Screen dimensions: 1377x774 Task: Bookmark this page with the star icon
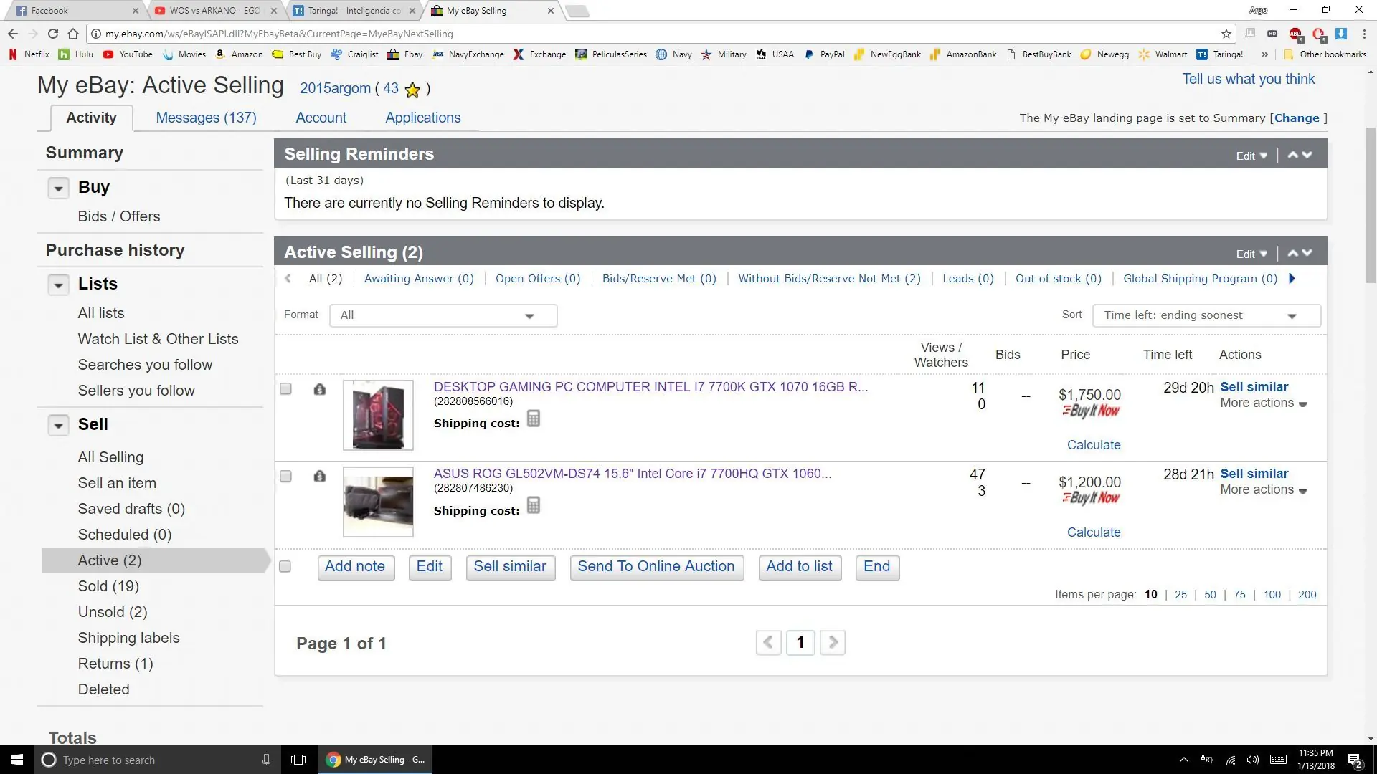1226,33
